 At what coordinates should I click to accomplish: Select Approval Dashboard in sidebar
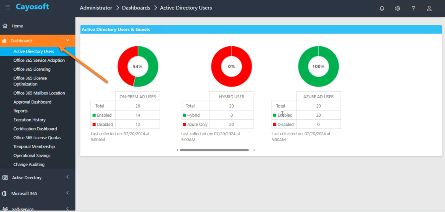pos(32,102)
